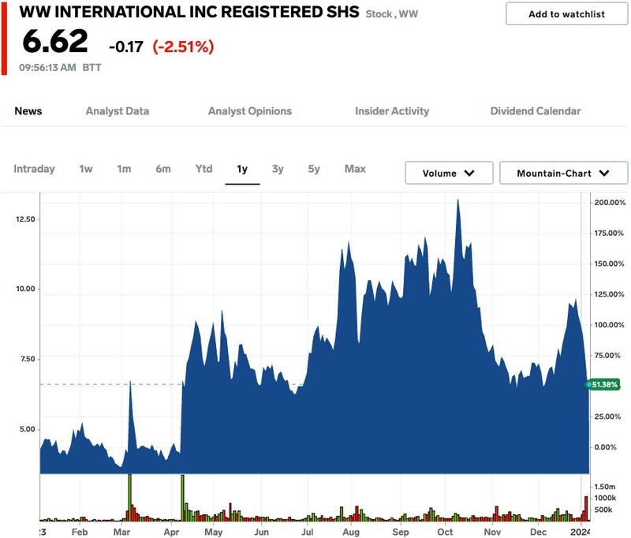Click the 2024 year axis label

580,532
